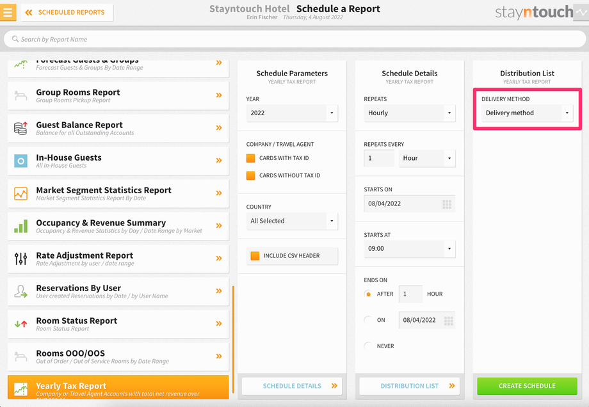The image size is (589, 407).
Task: Click the Rate Adjustment sliders icon
Action: click(x=20, y=259)
